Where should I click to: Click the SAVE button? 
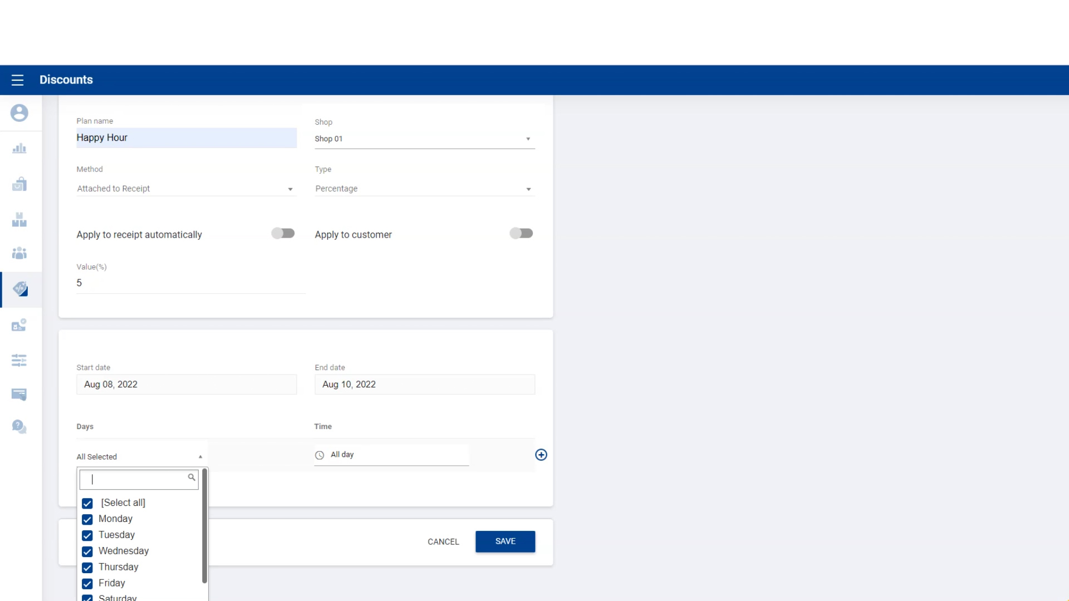tap(505, 541)
